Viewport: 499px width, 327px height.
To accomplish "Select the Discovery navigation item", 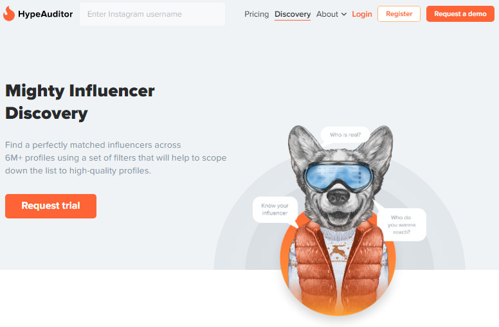I will (293, 14).
